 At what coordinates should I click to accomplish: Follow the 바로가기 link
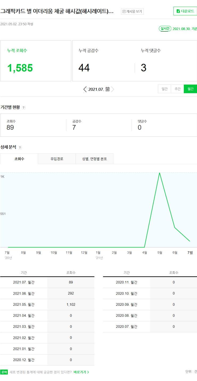pos(81,372)
